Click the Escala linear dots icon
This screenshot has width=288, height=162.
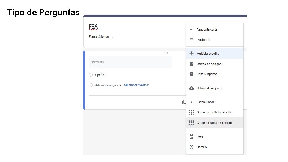(x=191, y=102)
